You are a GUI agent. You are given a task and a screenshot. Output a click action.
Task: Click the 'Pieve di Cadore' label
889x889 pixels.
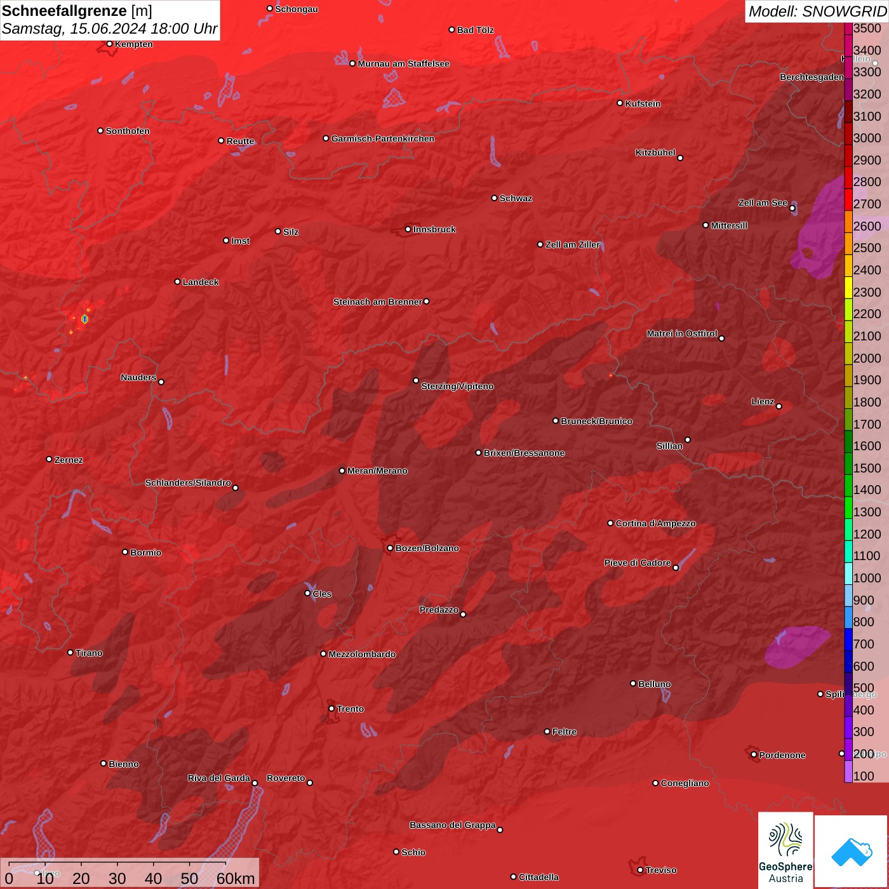pos(638,563)
